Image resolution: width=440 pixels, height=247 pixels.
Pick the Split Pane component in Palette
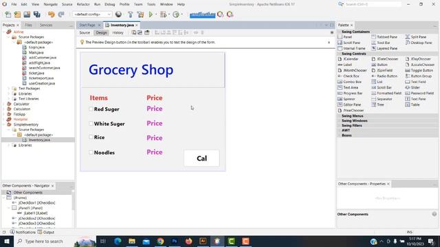tap(416, 37)
